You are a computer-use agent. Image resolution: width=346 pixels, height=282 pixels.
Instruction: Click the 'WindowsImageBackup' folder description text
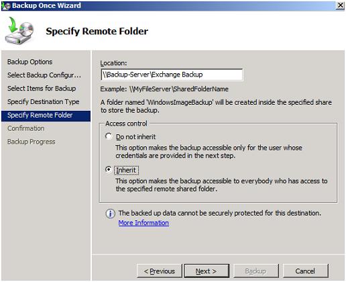[x=216, y=106]
